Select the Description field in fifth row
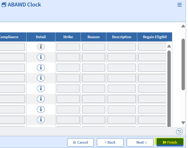Screen dimensions: 188x148 pos(122,89)
